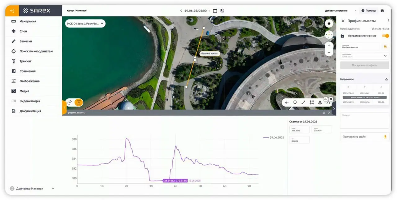
Task: Open Трекинг in the sidebar
Action: point(33,61)
